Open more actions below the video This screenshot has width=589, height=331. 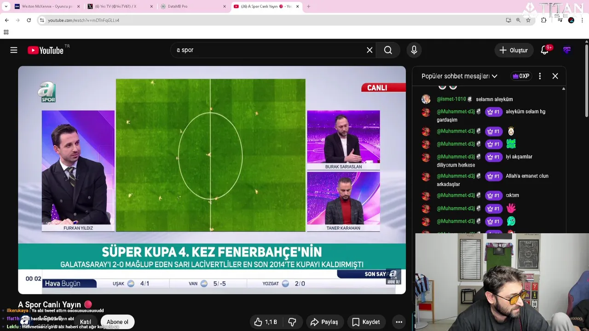399,322
